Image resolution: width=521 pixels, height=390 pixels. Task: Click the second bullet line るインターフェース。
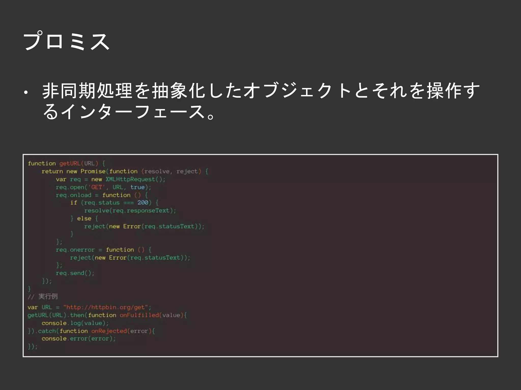click(129, 112)
